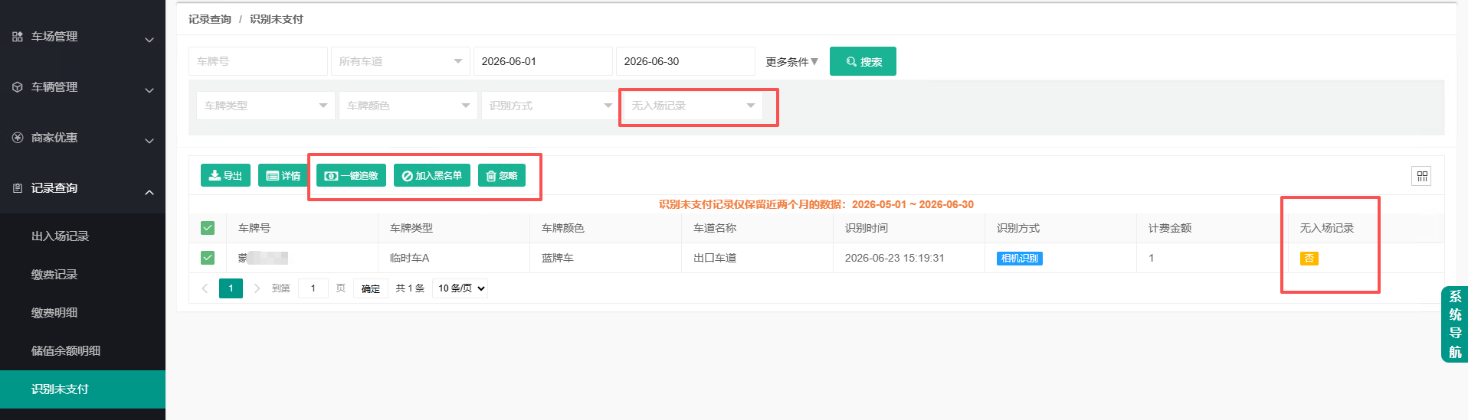This screenshot has width=1468, height=420.
Task: Open the 所有车道 lane dropdown
Action: pos(401,61)
